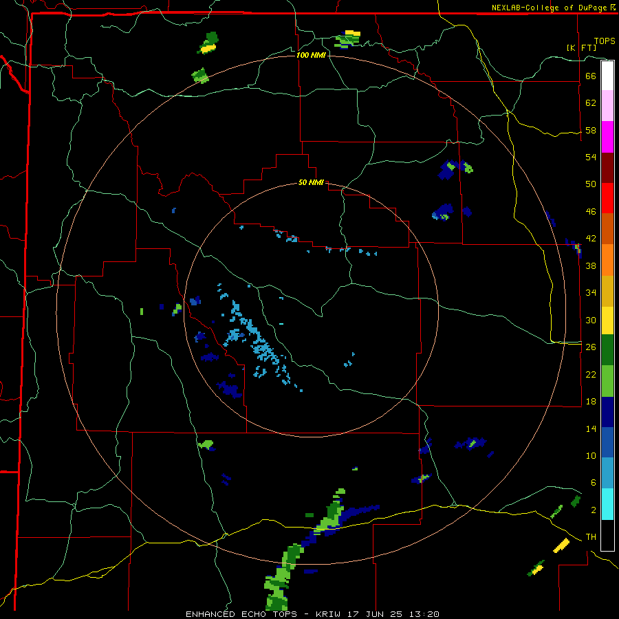This screenshot has height=619, width=619.
Task: Select the magenta swatch in the legend
Action: click(x=607, y=137)
